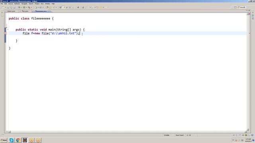Viewport: 255px width, 143px height.
Task: Select the fileeeeeeee.java editor tab
Action: (x=41, y=11)
